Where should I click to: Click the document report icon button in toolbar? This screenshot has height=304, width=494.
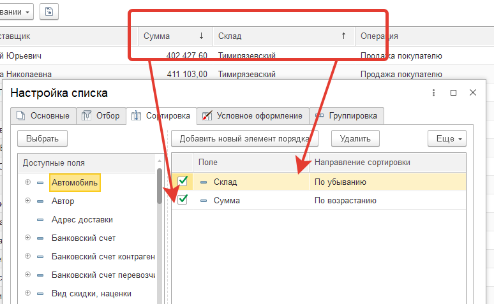click(49, 12)
